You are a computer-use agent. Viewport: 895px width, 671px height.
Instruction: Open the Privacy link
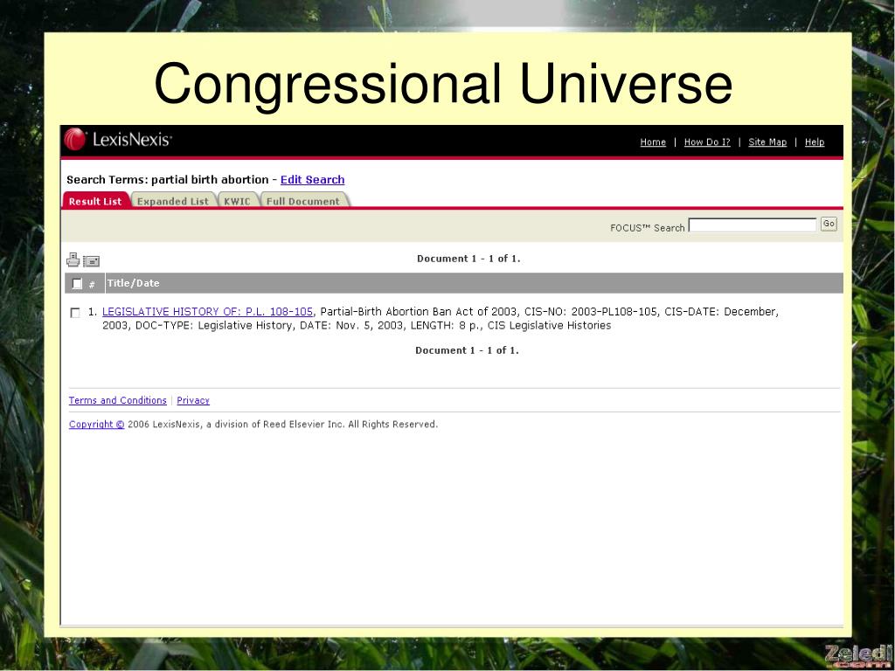pos(193,400)
